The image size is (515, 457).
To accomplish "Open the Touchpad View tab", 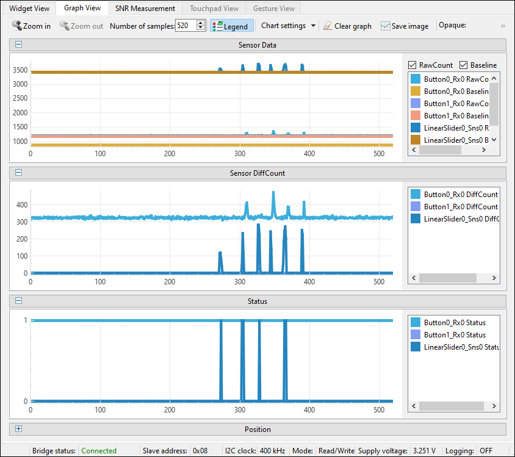I will pyautogui.click(x=214, y=8).
